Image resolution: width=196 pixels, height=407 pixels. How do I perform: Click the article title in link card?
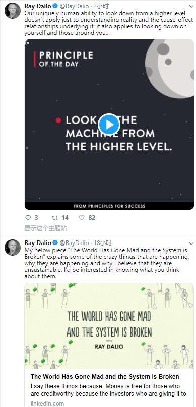coord(105,376)
